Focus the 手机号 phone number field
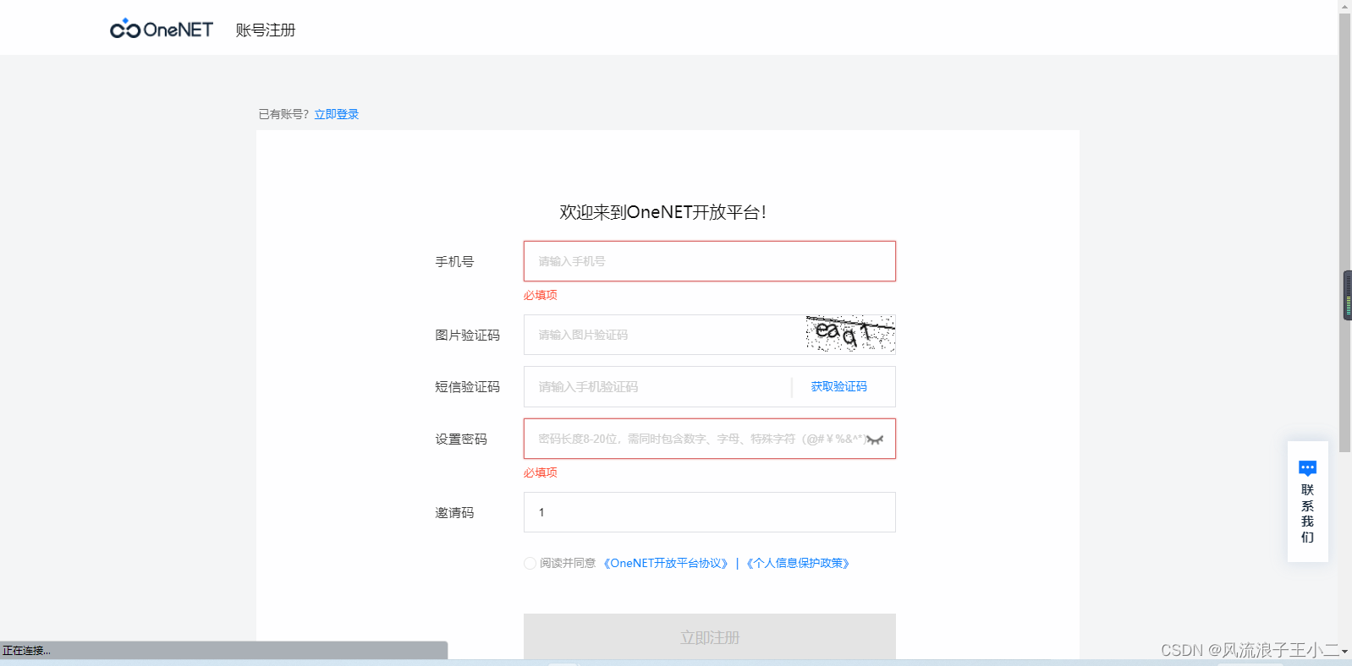The height and width of the screenshot is (666, 1352). 710,261
